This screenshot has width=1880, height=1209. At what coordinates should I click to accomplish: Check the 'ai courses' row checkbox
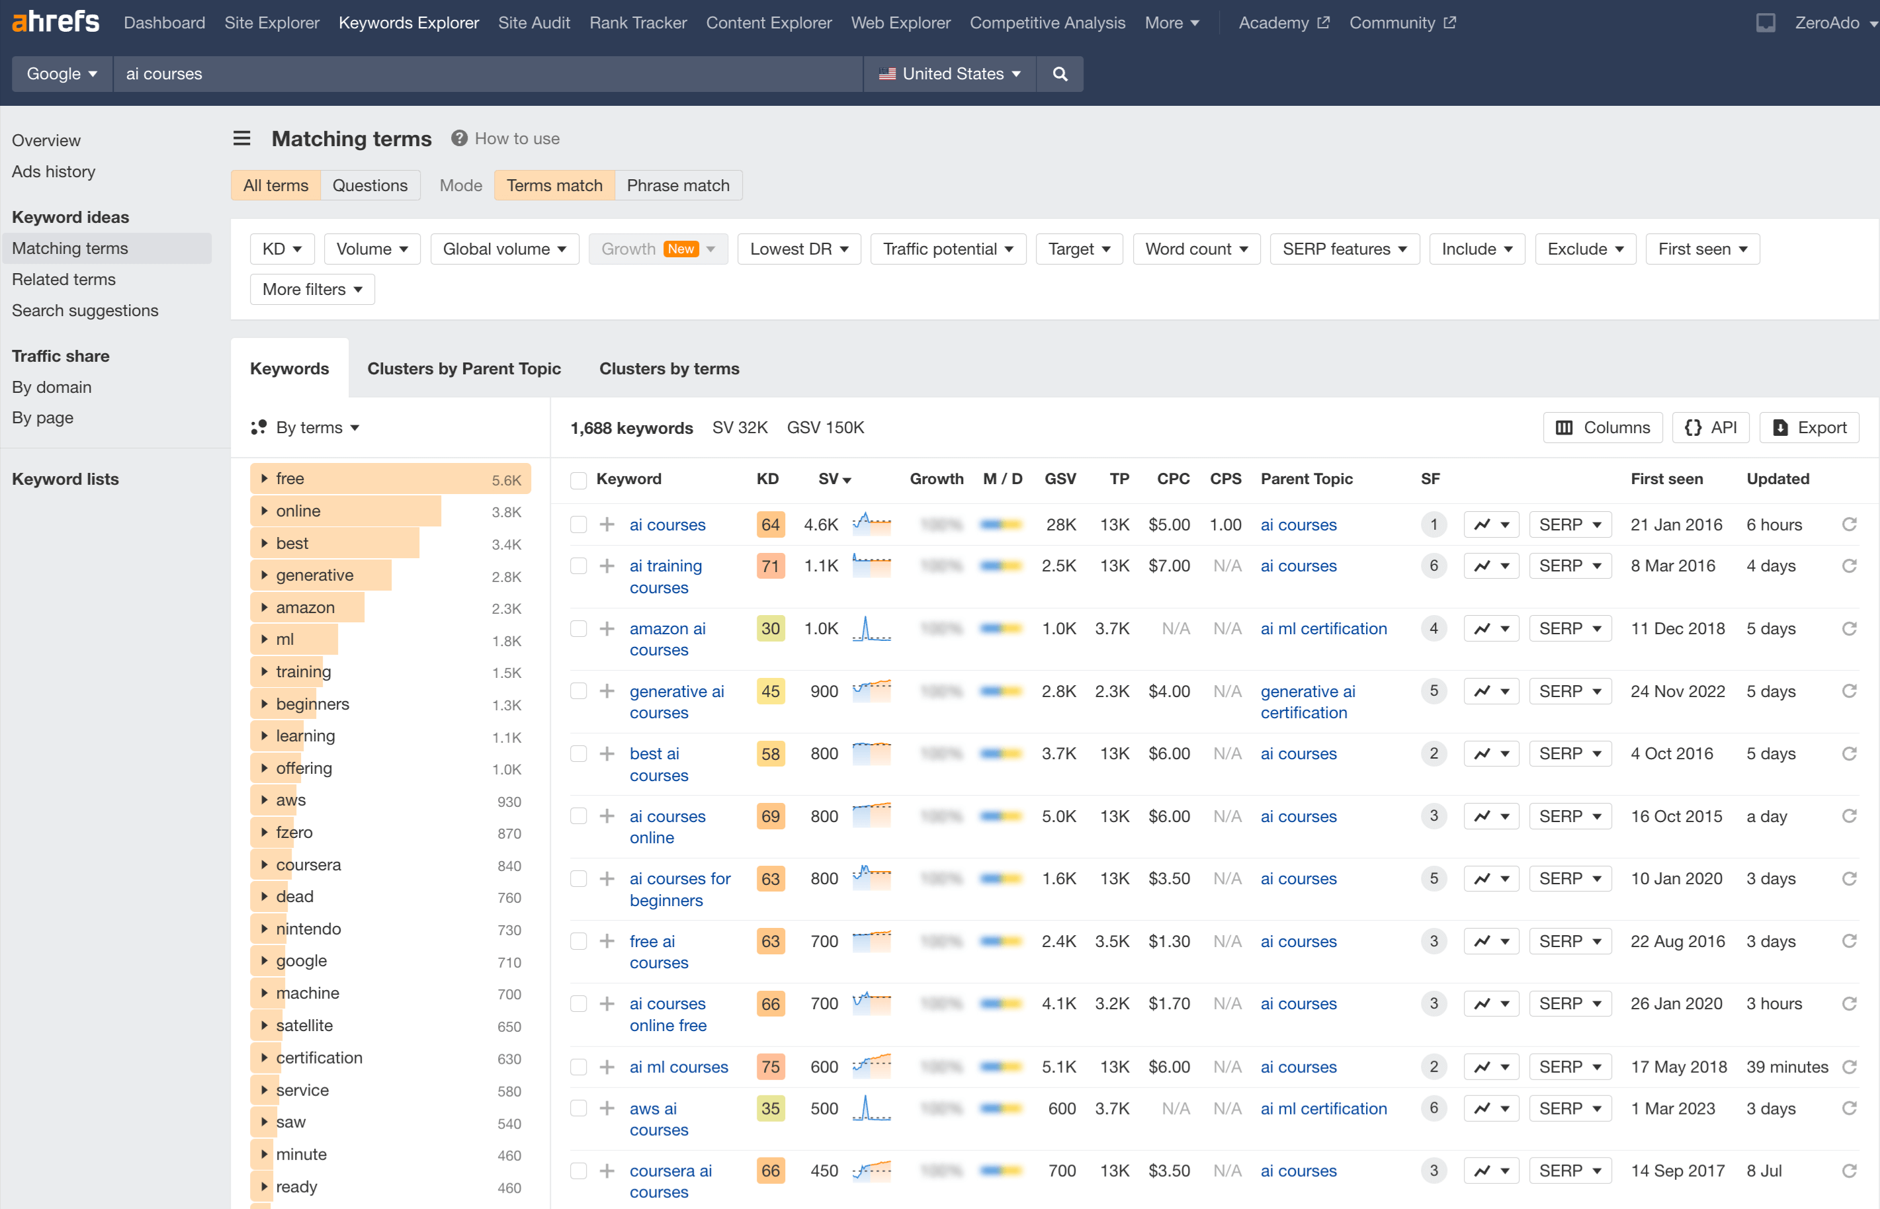coord(579,524)
